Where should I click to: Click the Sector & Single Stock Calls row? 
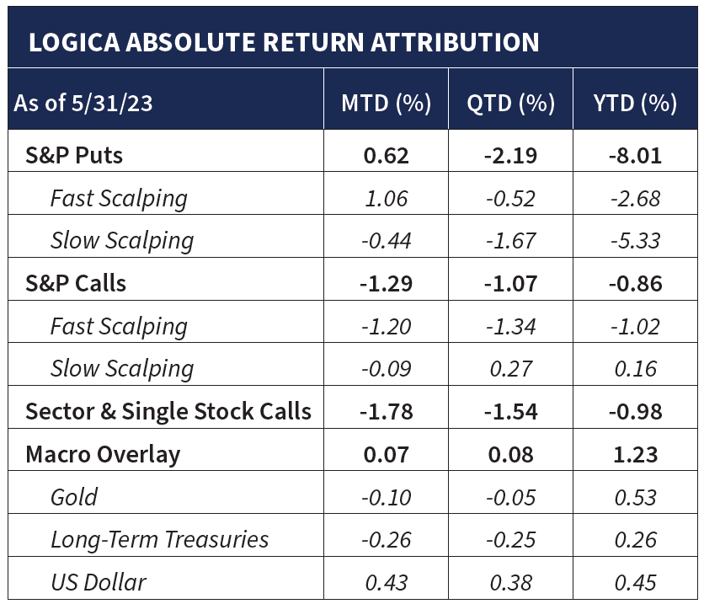pos(168,412)
